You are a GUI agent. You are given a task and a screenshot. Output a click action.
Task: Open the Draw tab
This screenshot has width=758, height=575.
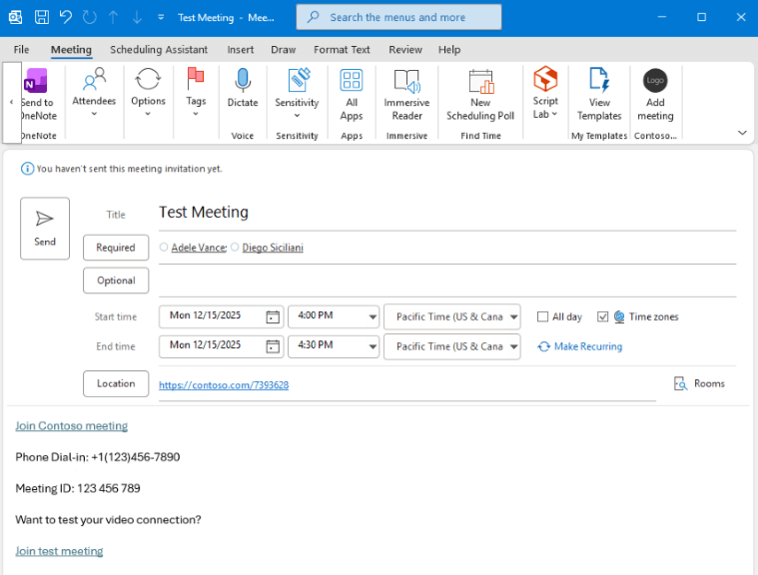point(283,50)
